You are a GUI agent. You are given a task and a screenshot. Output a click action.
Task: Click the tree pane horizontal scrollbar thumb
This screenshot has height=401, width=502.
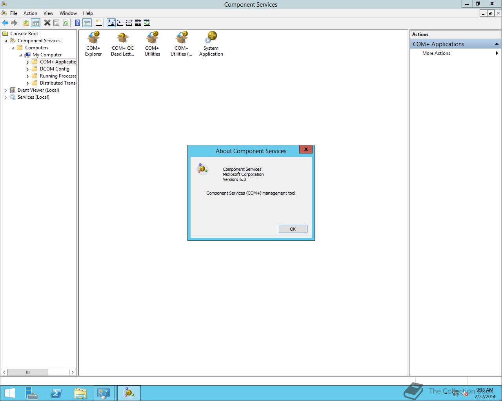pyautogui.click(x=27, y=372)
